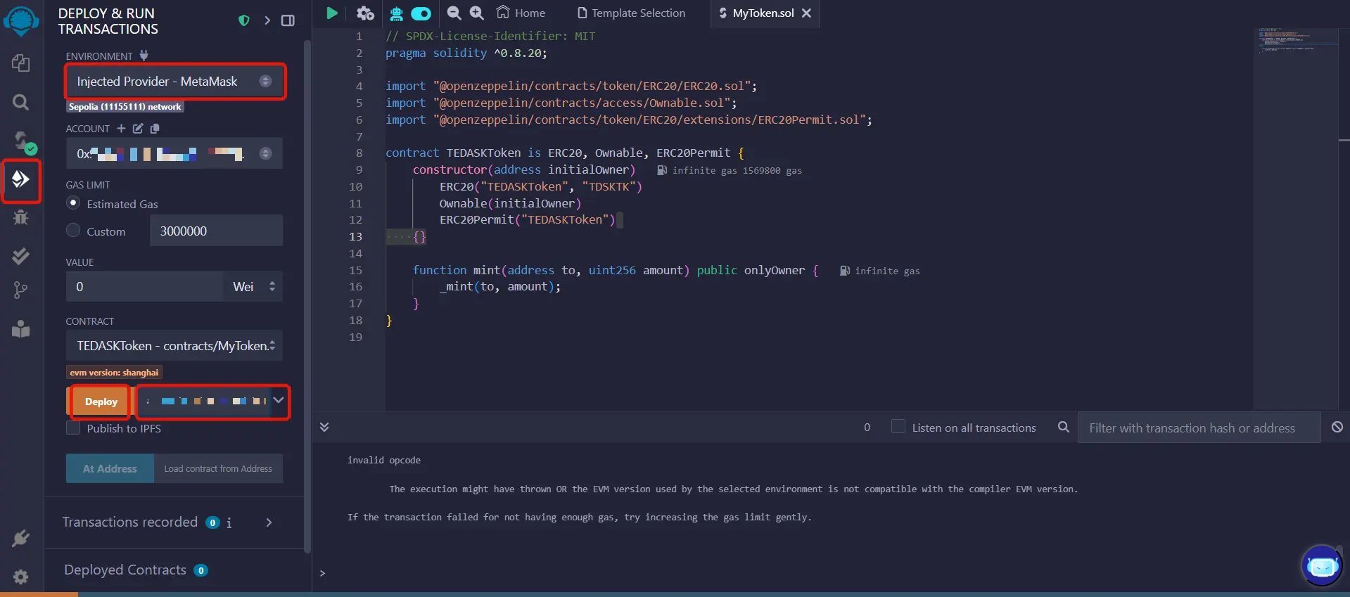1350x597 pixels.
Task: Toggle the AI copilot switch in toolbar
Action: [x=421, y=13]
